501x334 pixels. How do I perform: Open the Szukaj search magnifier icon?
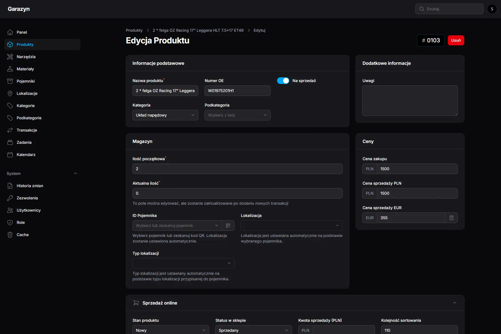point(421,9)
